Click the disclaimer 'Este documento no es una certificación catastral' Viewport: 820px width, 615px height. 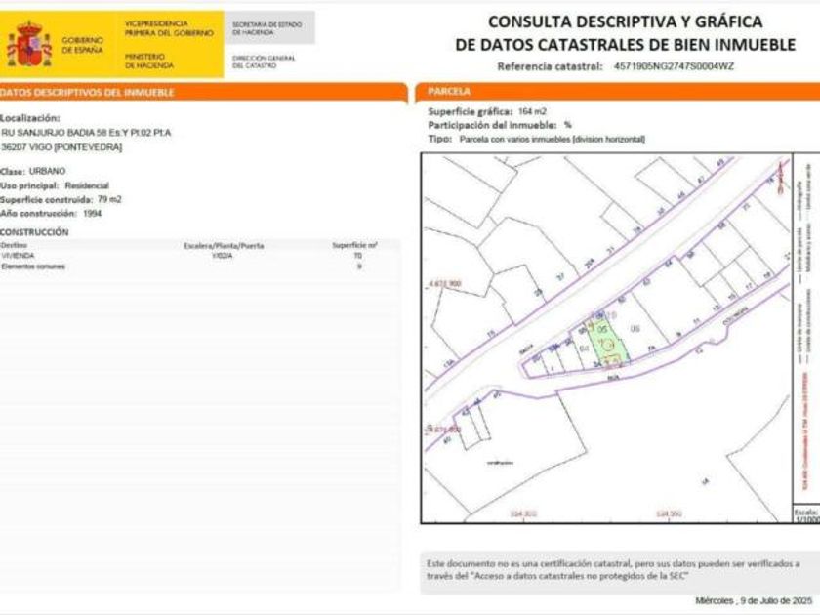tap(613, 570)
